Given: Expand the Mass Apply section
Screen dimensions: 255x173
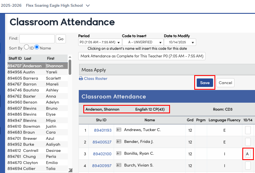Looking at the screenshot, I should 167,70.
